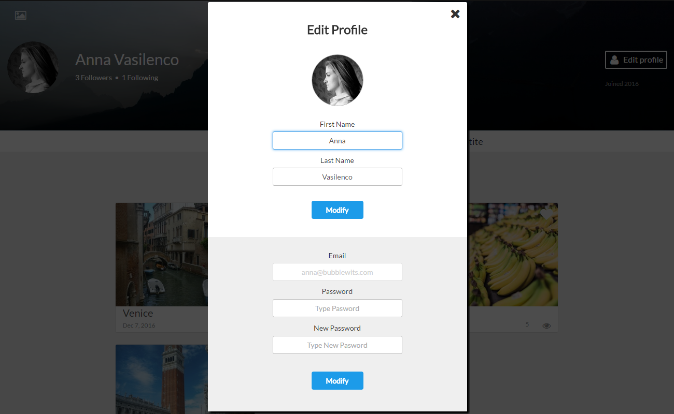The width and height of the screenshot is (674, 414).
Task: Open Anna's avatar in the page header
Action: click(x=33, y=67)
